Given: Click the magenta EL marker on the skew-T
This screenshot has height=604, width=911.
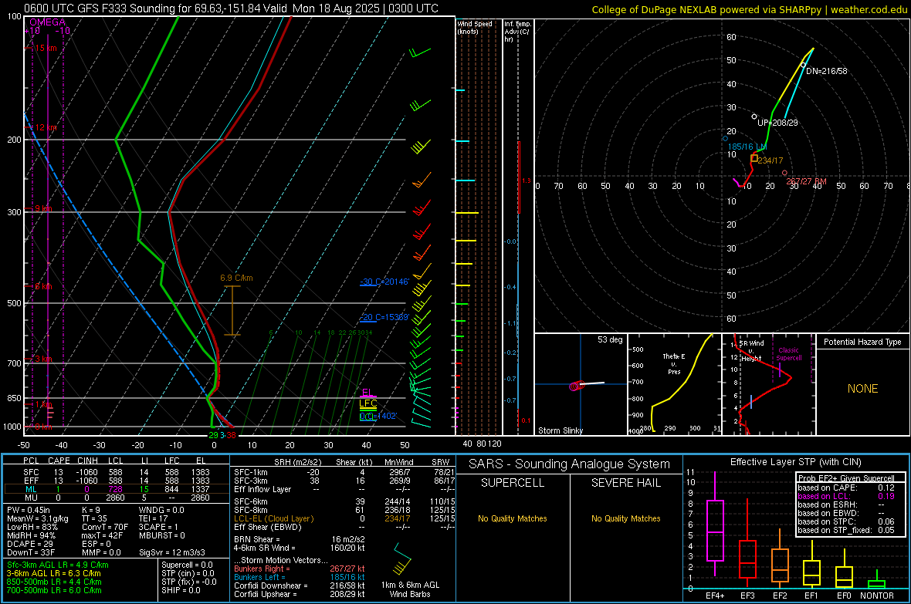Looking at the screenshot, I should [367, 393].
